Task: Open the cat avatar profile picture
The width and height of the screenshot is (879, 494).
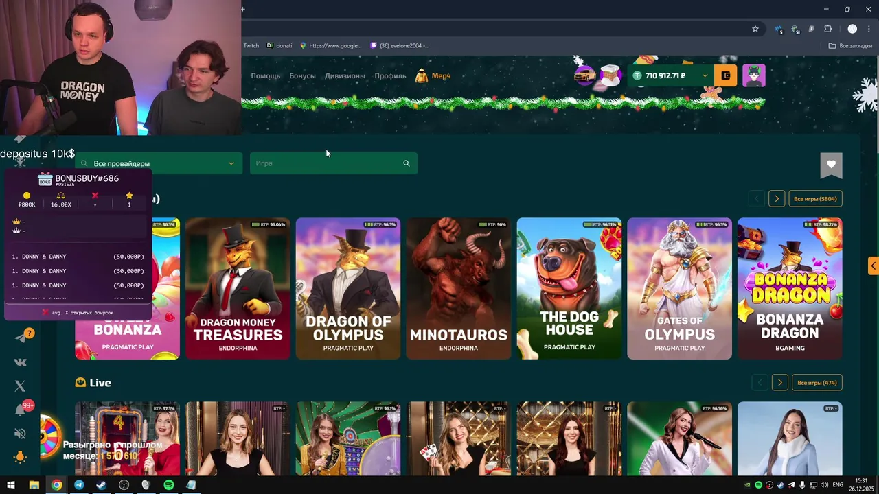Action: click(x=754, y=75)
